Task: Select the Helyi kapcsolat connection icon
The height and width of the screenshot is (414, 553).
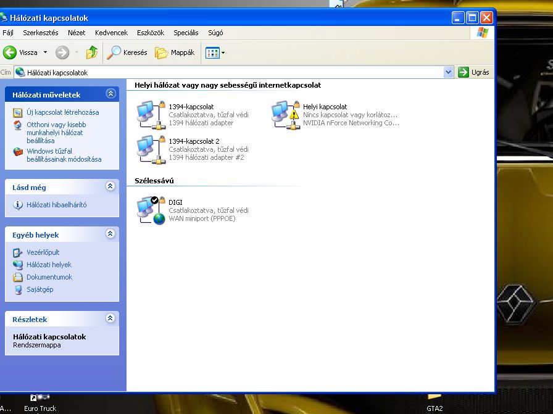Action: [285, 115]
